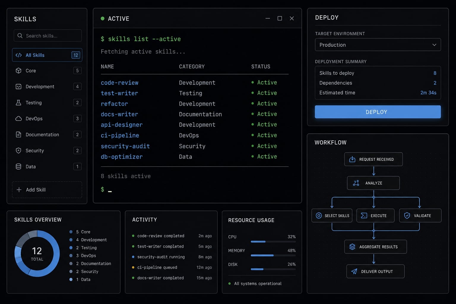This screenshot has width=456, height=304.
Task: Click the Validate shield-check icon
Action: tap(407, 216)
